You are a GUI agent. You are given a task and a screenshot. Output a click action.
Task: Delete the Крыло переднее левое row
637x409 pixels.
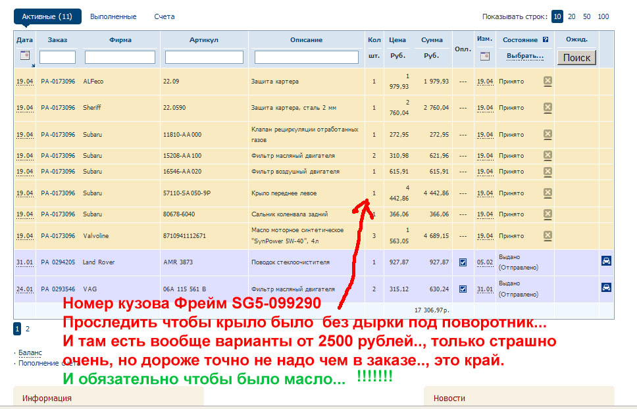click(548, 193)
